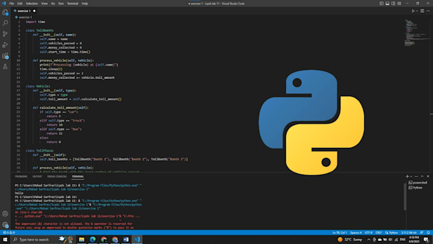
Task: Close the terminal panel with X
Action: (428, 176)
